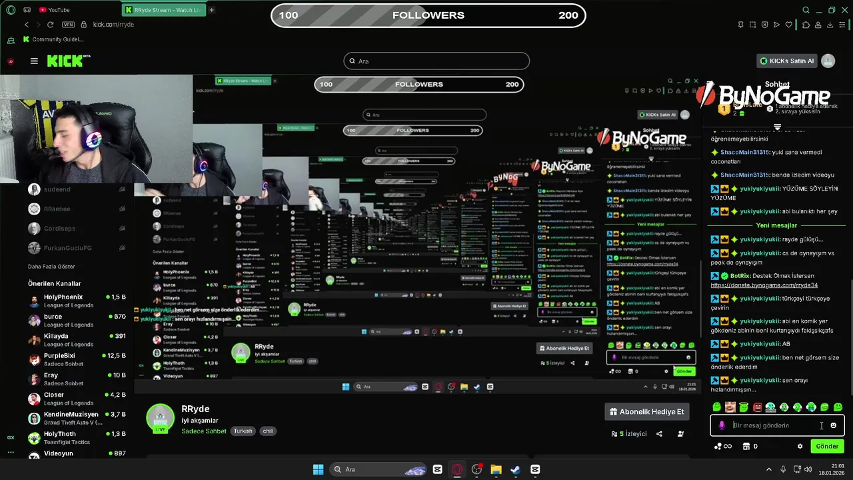The image size is (853, 480).
Task: Open Opera GX main menu logo
Action: tap(11, 10)
